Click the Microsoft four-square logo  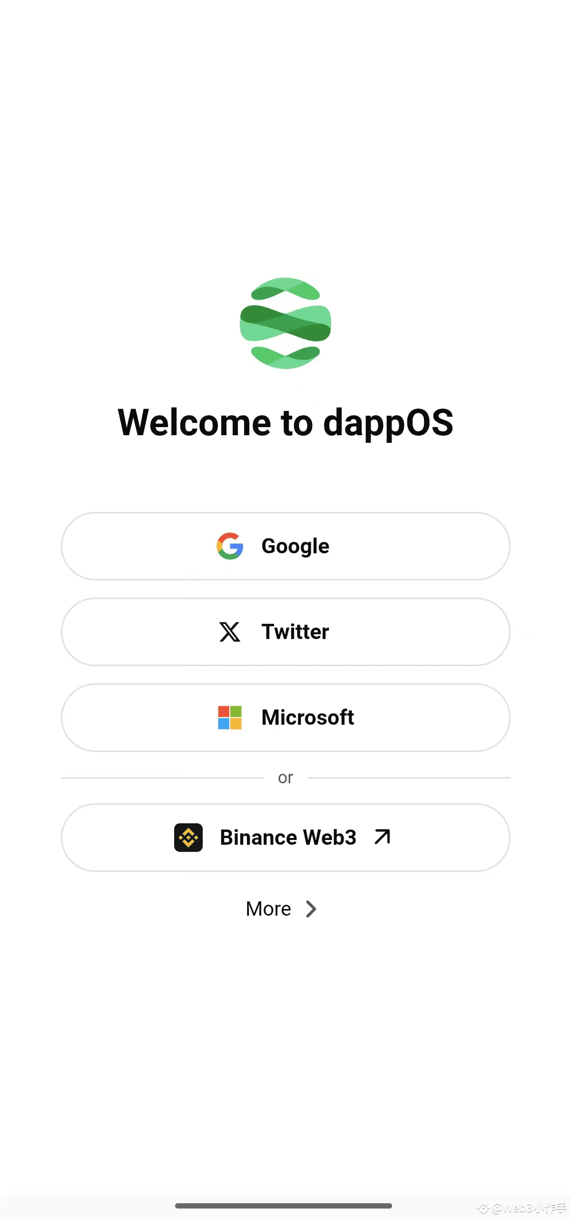(230, 718)
